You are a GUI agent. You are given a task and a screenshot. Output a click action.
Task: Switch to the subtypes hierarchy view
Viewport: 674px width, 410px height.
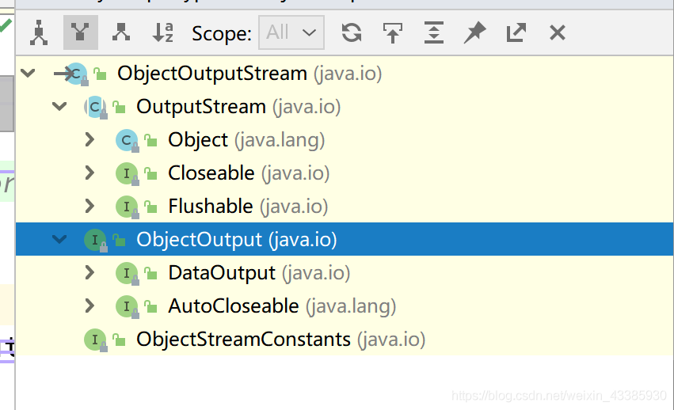click(121, 32)
